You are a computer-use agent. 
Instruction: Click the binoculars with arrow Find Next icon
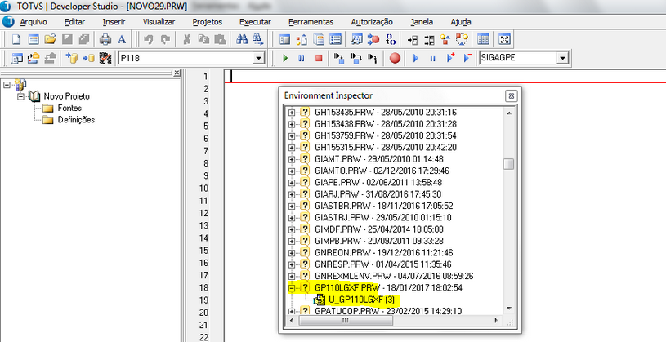coord(258,39)
